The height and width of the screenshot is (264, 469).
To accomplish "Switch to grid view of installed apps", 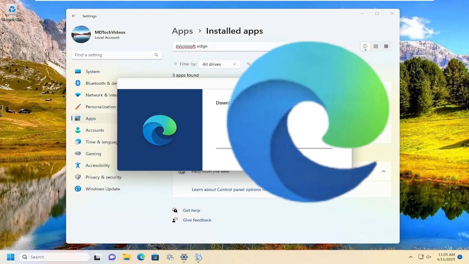I will pos(376,47).
